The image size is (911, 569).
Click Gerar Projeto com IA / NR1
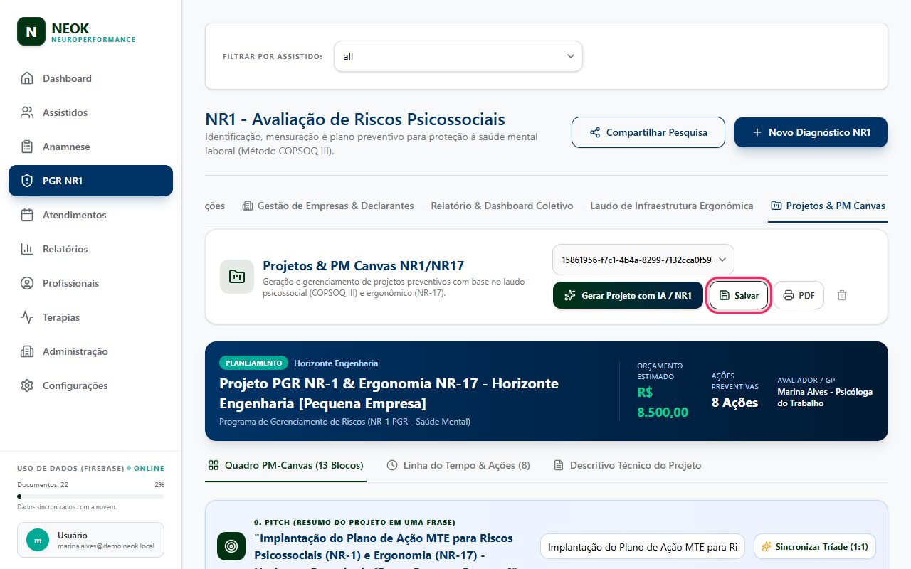pos(628,295)
